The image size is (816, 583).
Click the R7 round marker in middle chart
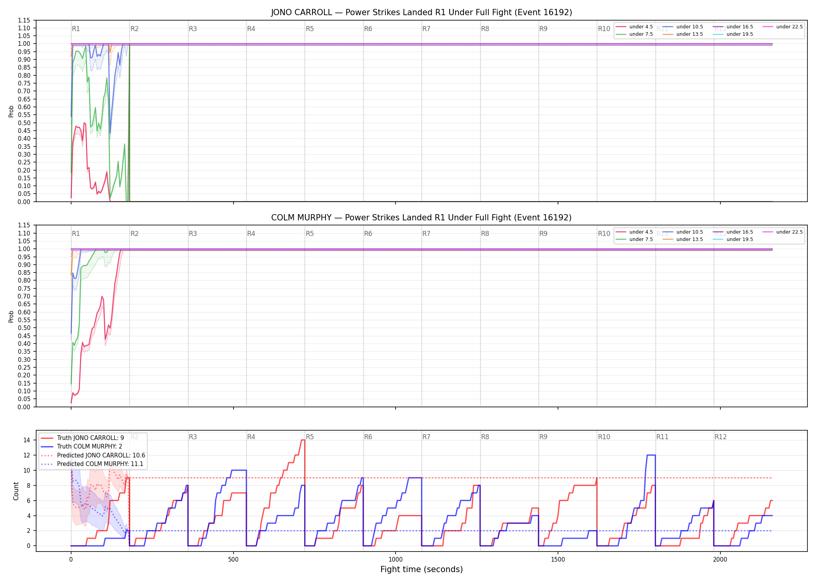coord(426,234)
